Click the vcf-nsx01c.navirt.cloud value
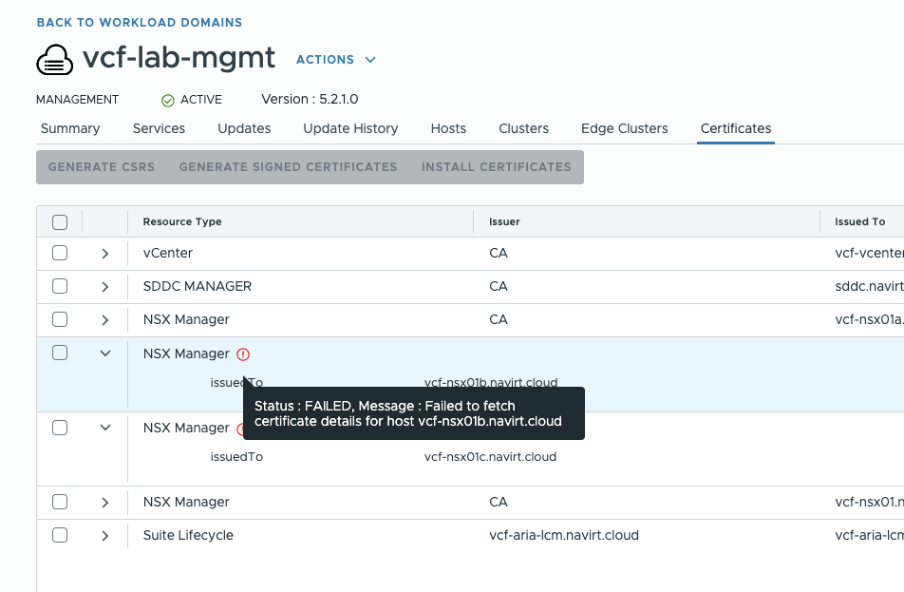This screenshot has height=592, width=904. 490,457
